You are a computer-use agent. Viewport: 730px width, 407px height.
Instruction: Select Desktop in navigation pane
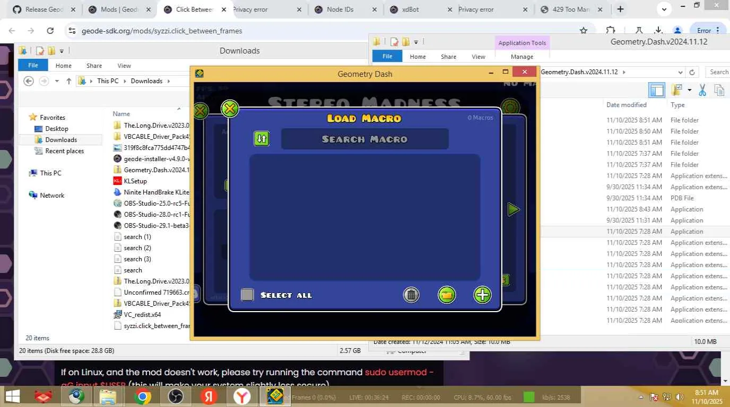(x=57, y=129)
